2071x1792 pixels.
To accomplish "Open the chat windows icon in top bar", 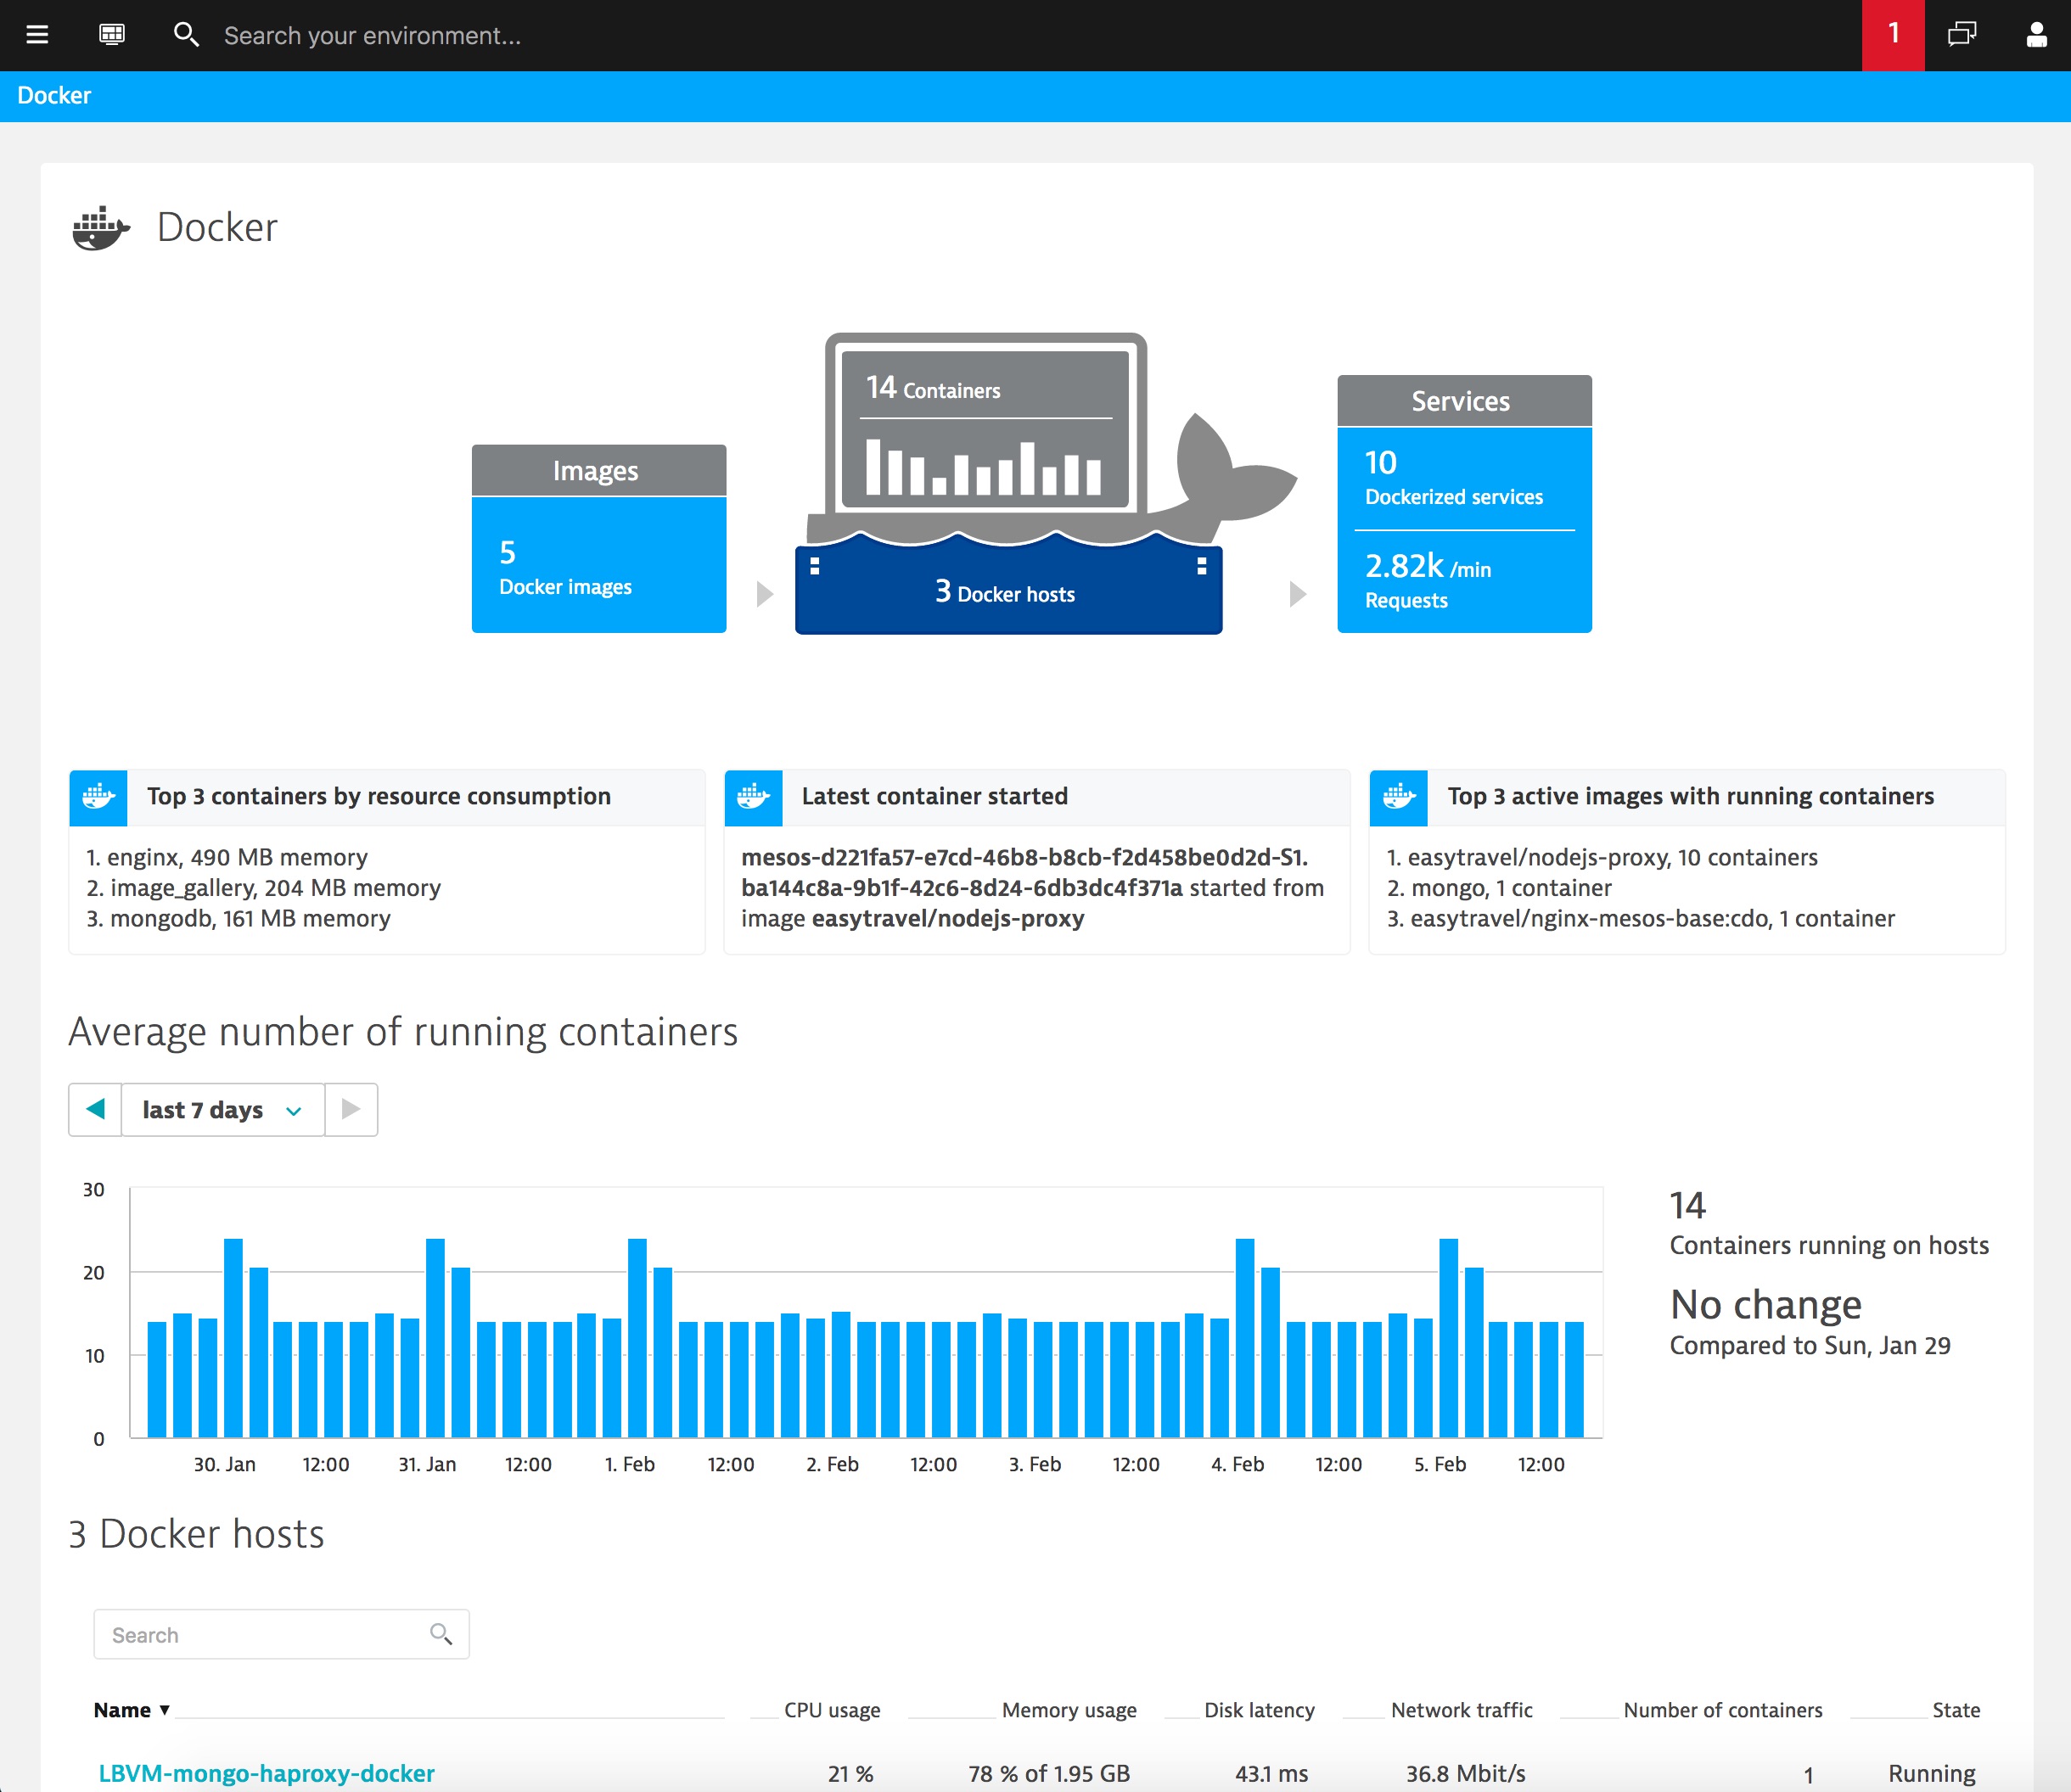I will pyautogui.click(x=1962, y=35).
